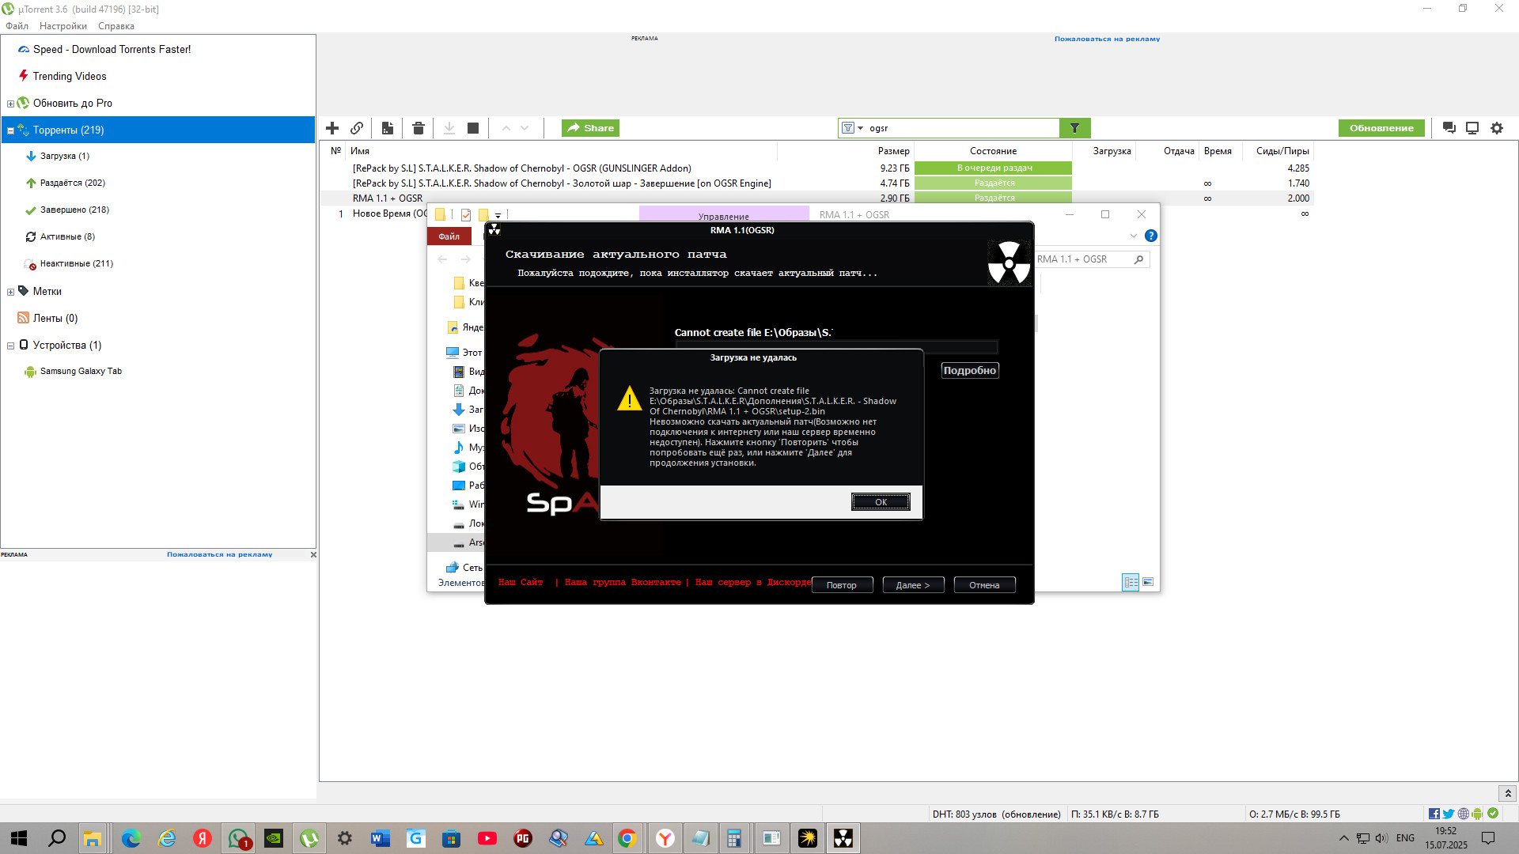Expand the Explorer ribbon chevron

coord(1134,236)
